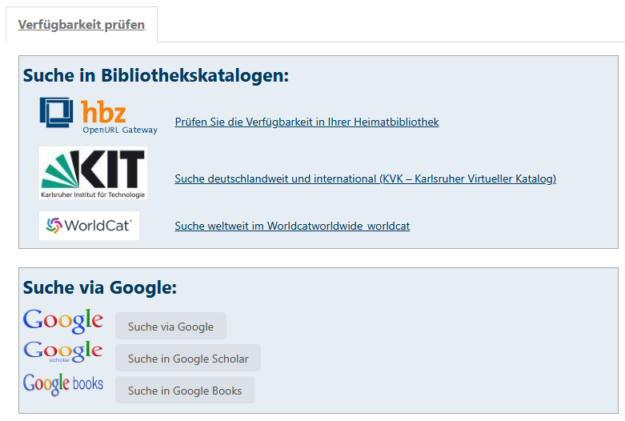625x421 pixels.
Task: Click the Google Books logo
Action: click(x=63, y=384)
